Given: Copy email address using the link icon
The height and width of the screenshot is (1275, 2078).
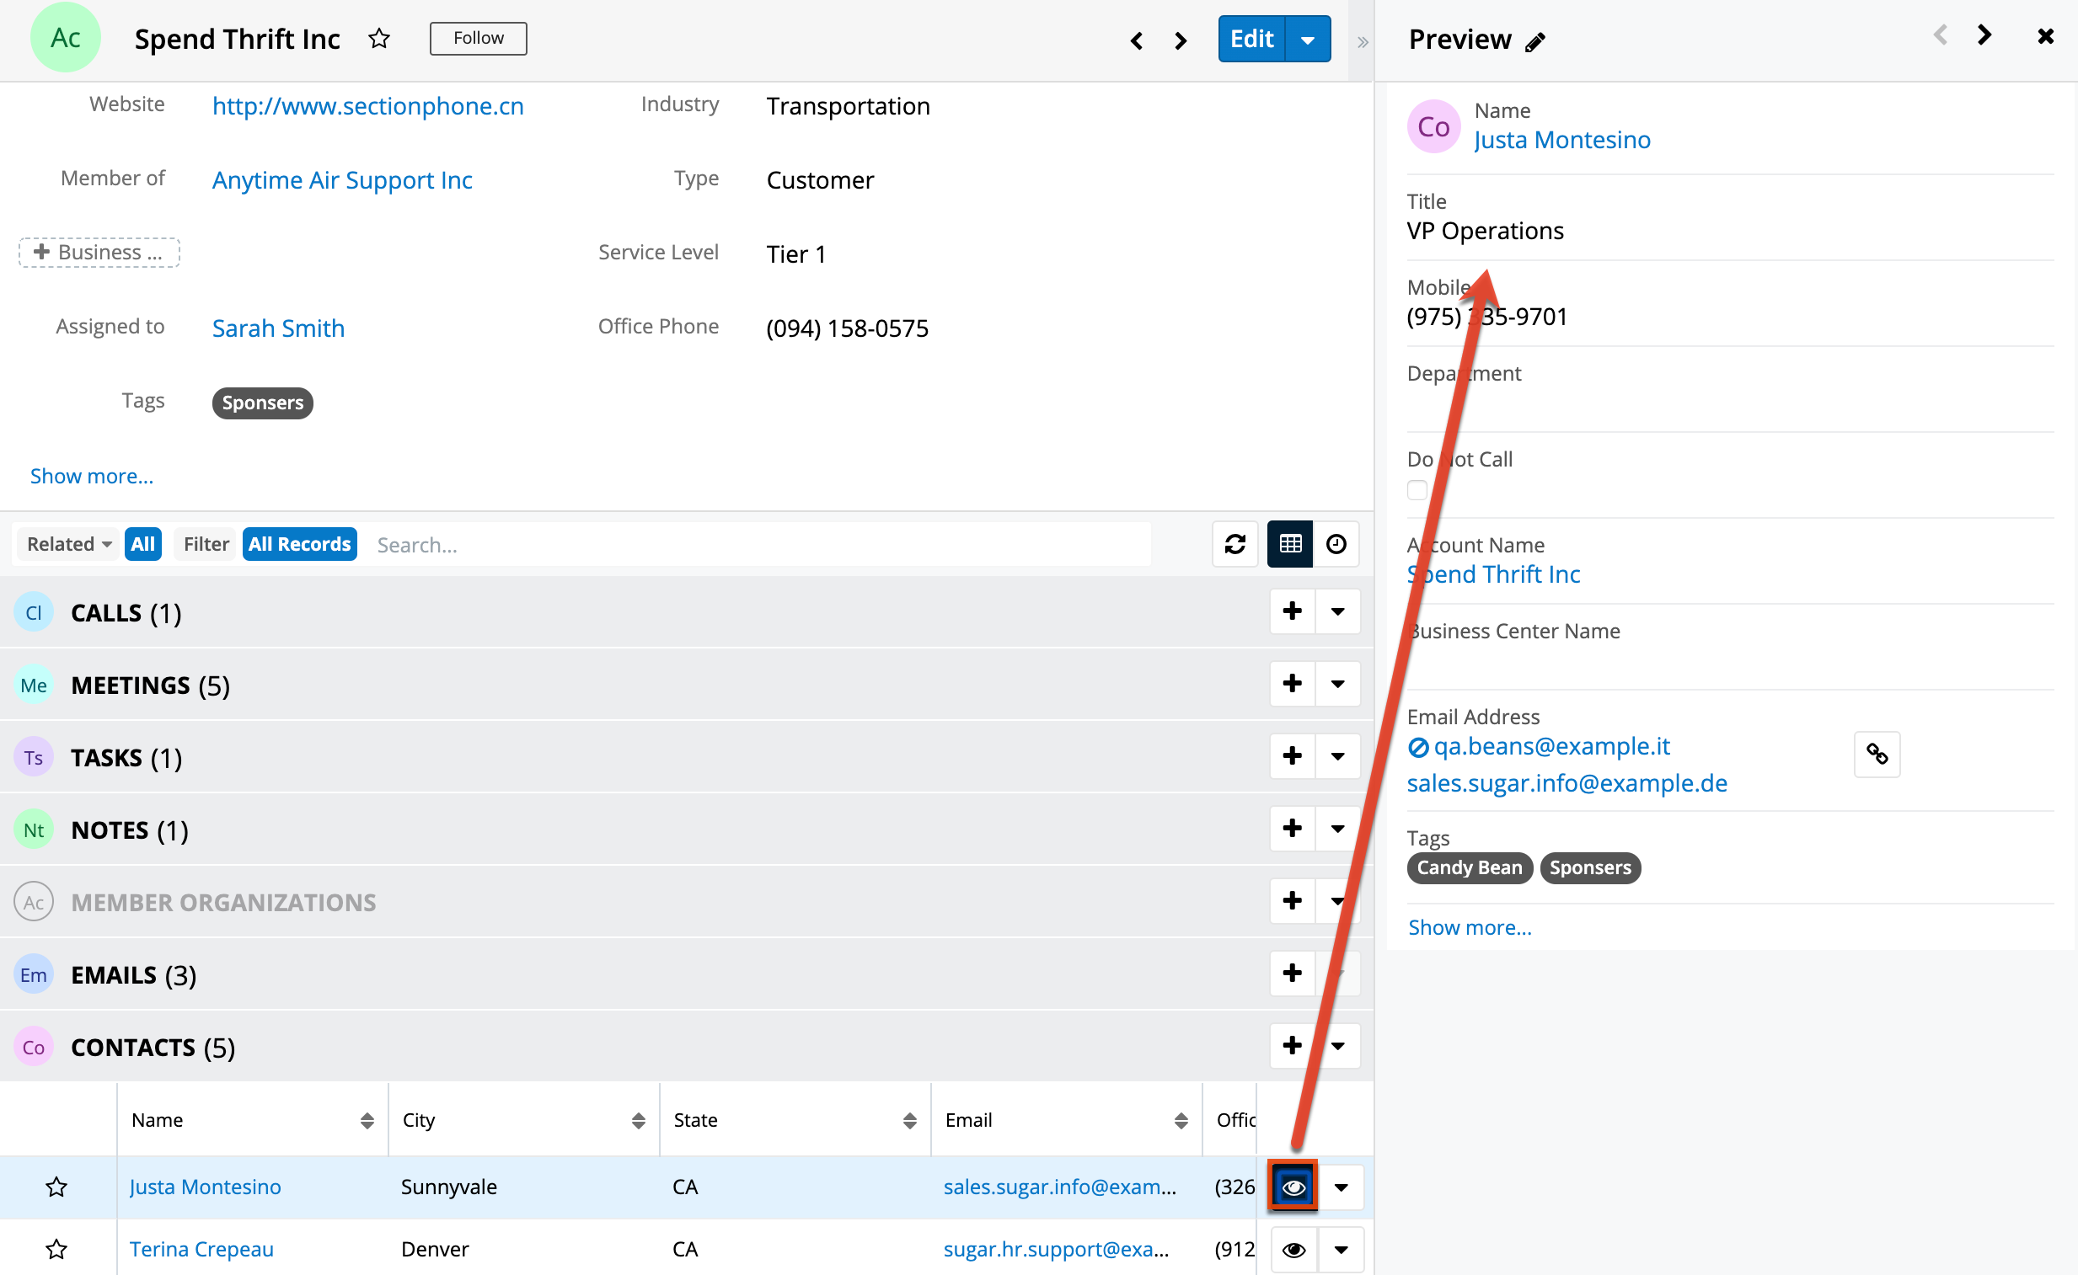Looking at the screenshot, I should 1877,755.
